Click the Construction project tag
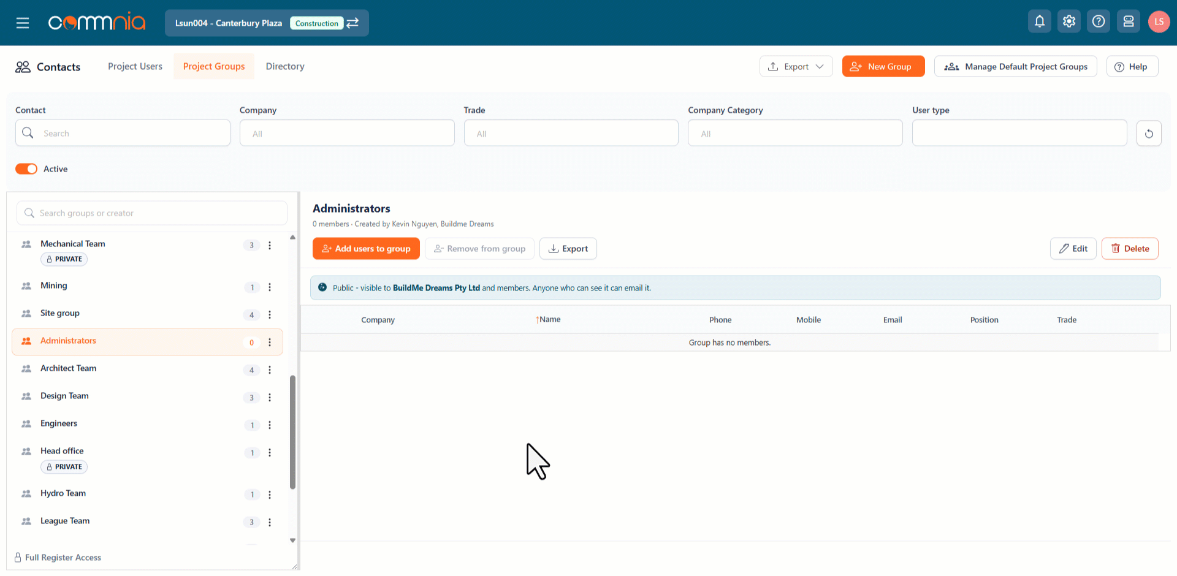The width and height of the screenshot is (1177, 576). (316, 23)
